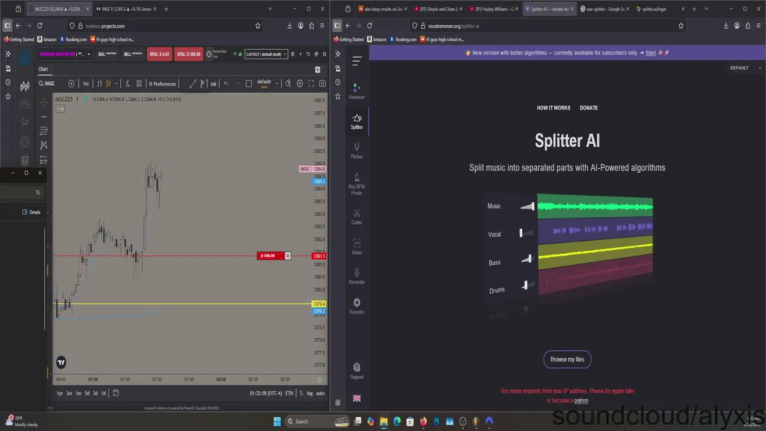Click the Start link in the purple banner
Image resolution: width=766 pixels, height=431 pixels.
[651, 53]
